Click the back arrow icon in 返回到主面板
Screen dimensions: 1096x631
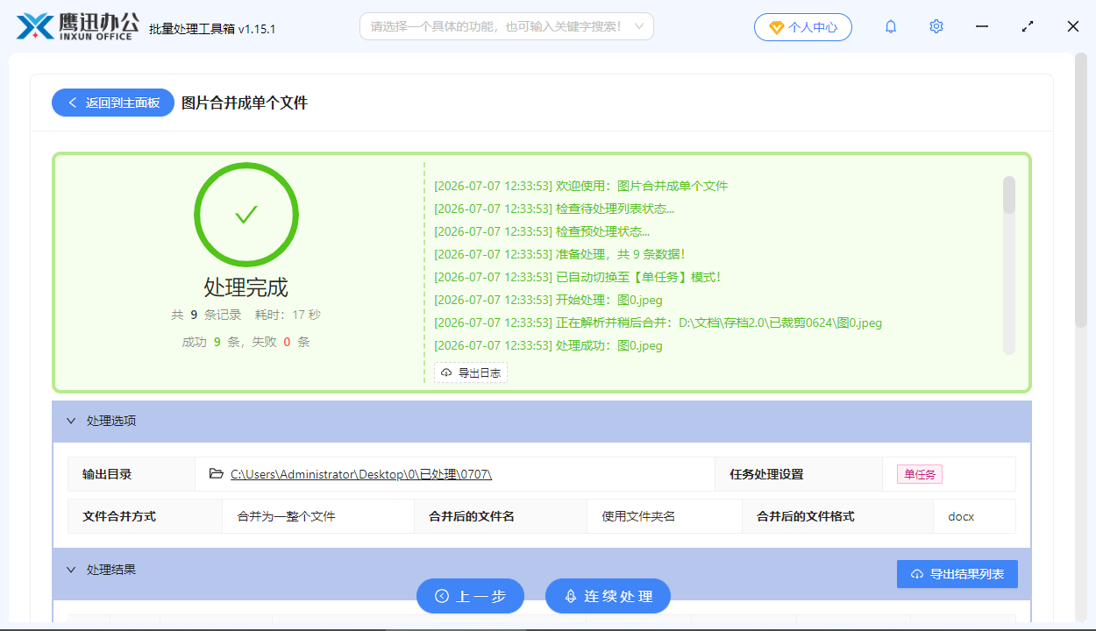point(73,103)
